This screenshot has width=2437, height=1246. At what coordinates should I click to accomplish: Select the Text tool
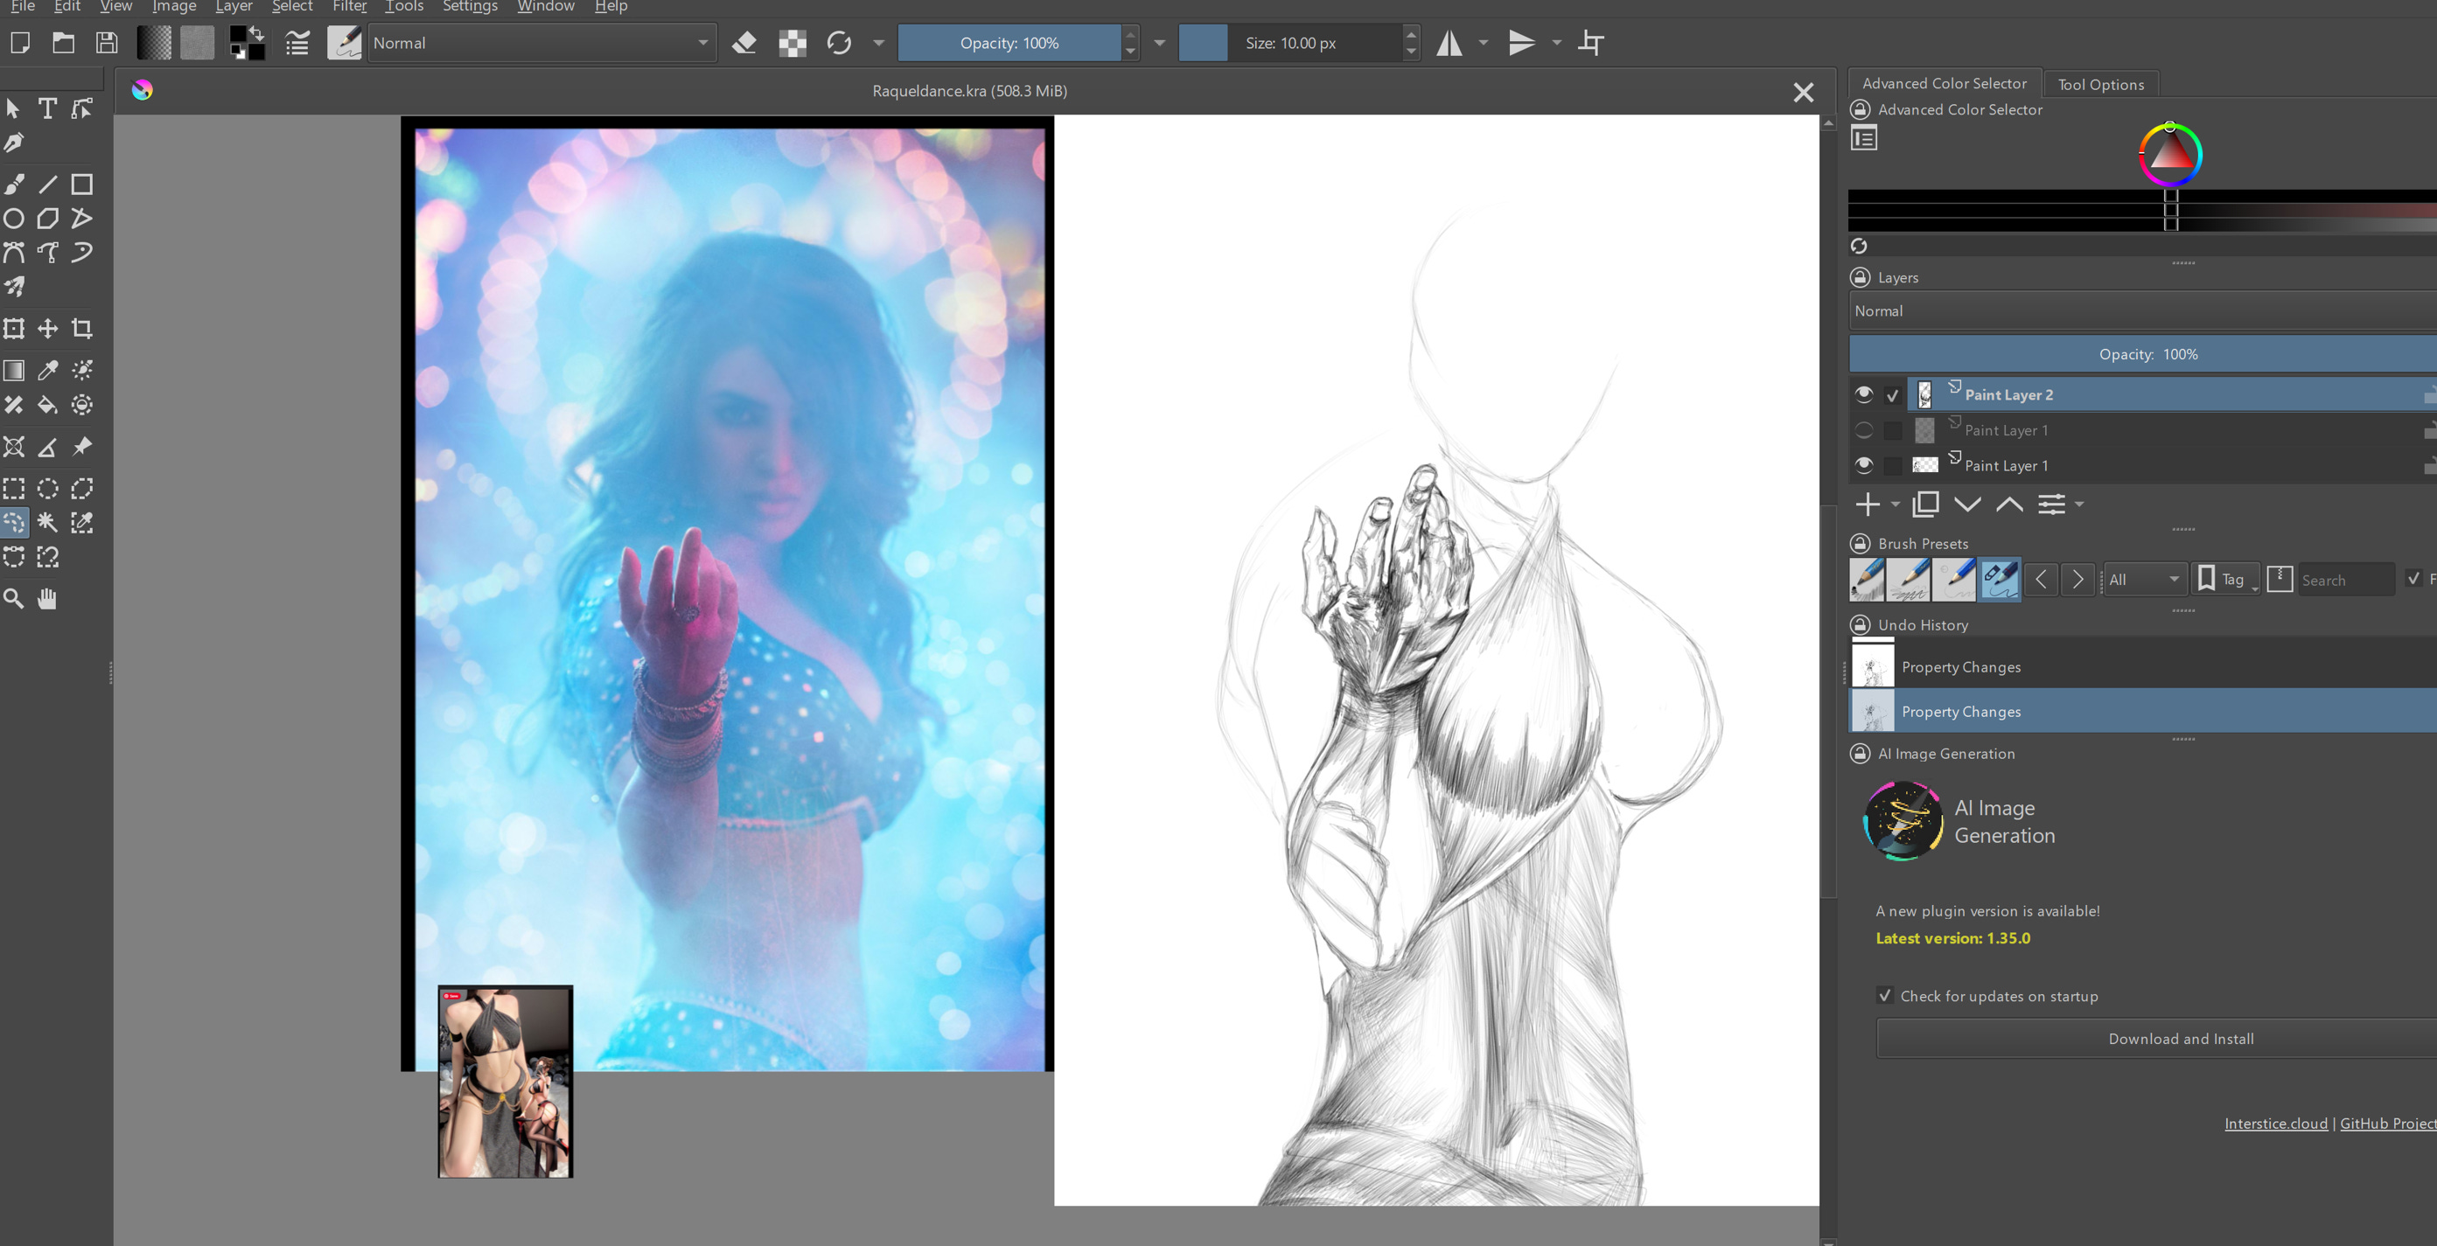(x=47, y=108)
